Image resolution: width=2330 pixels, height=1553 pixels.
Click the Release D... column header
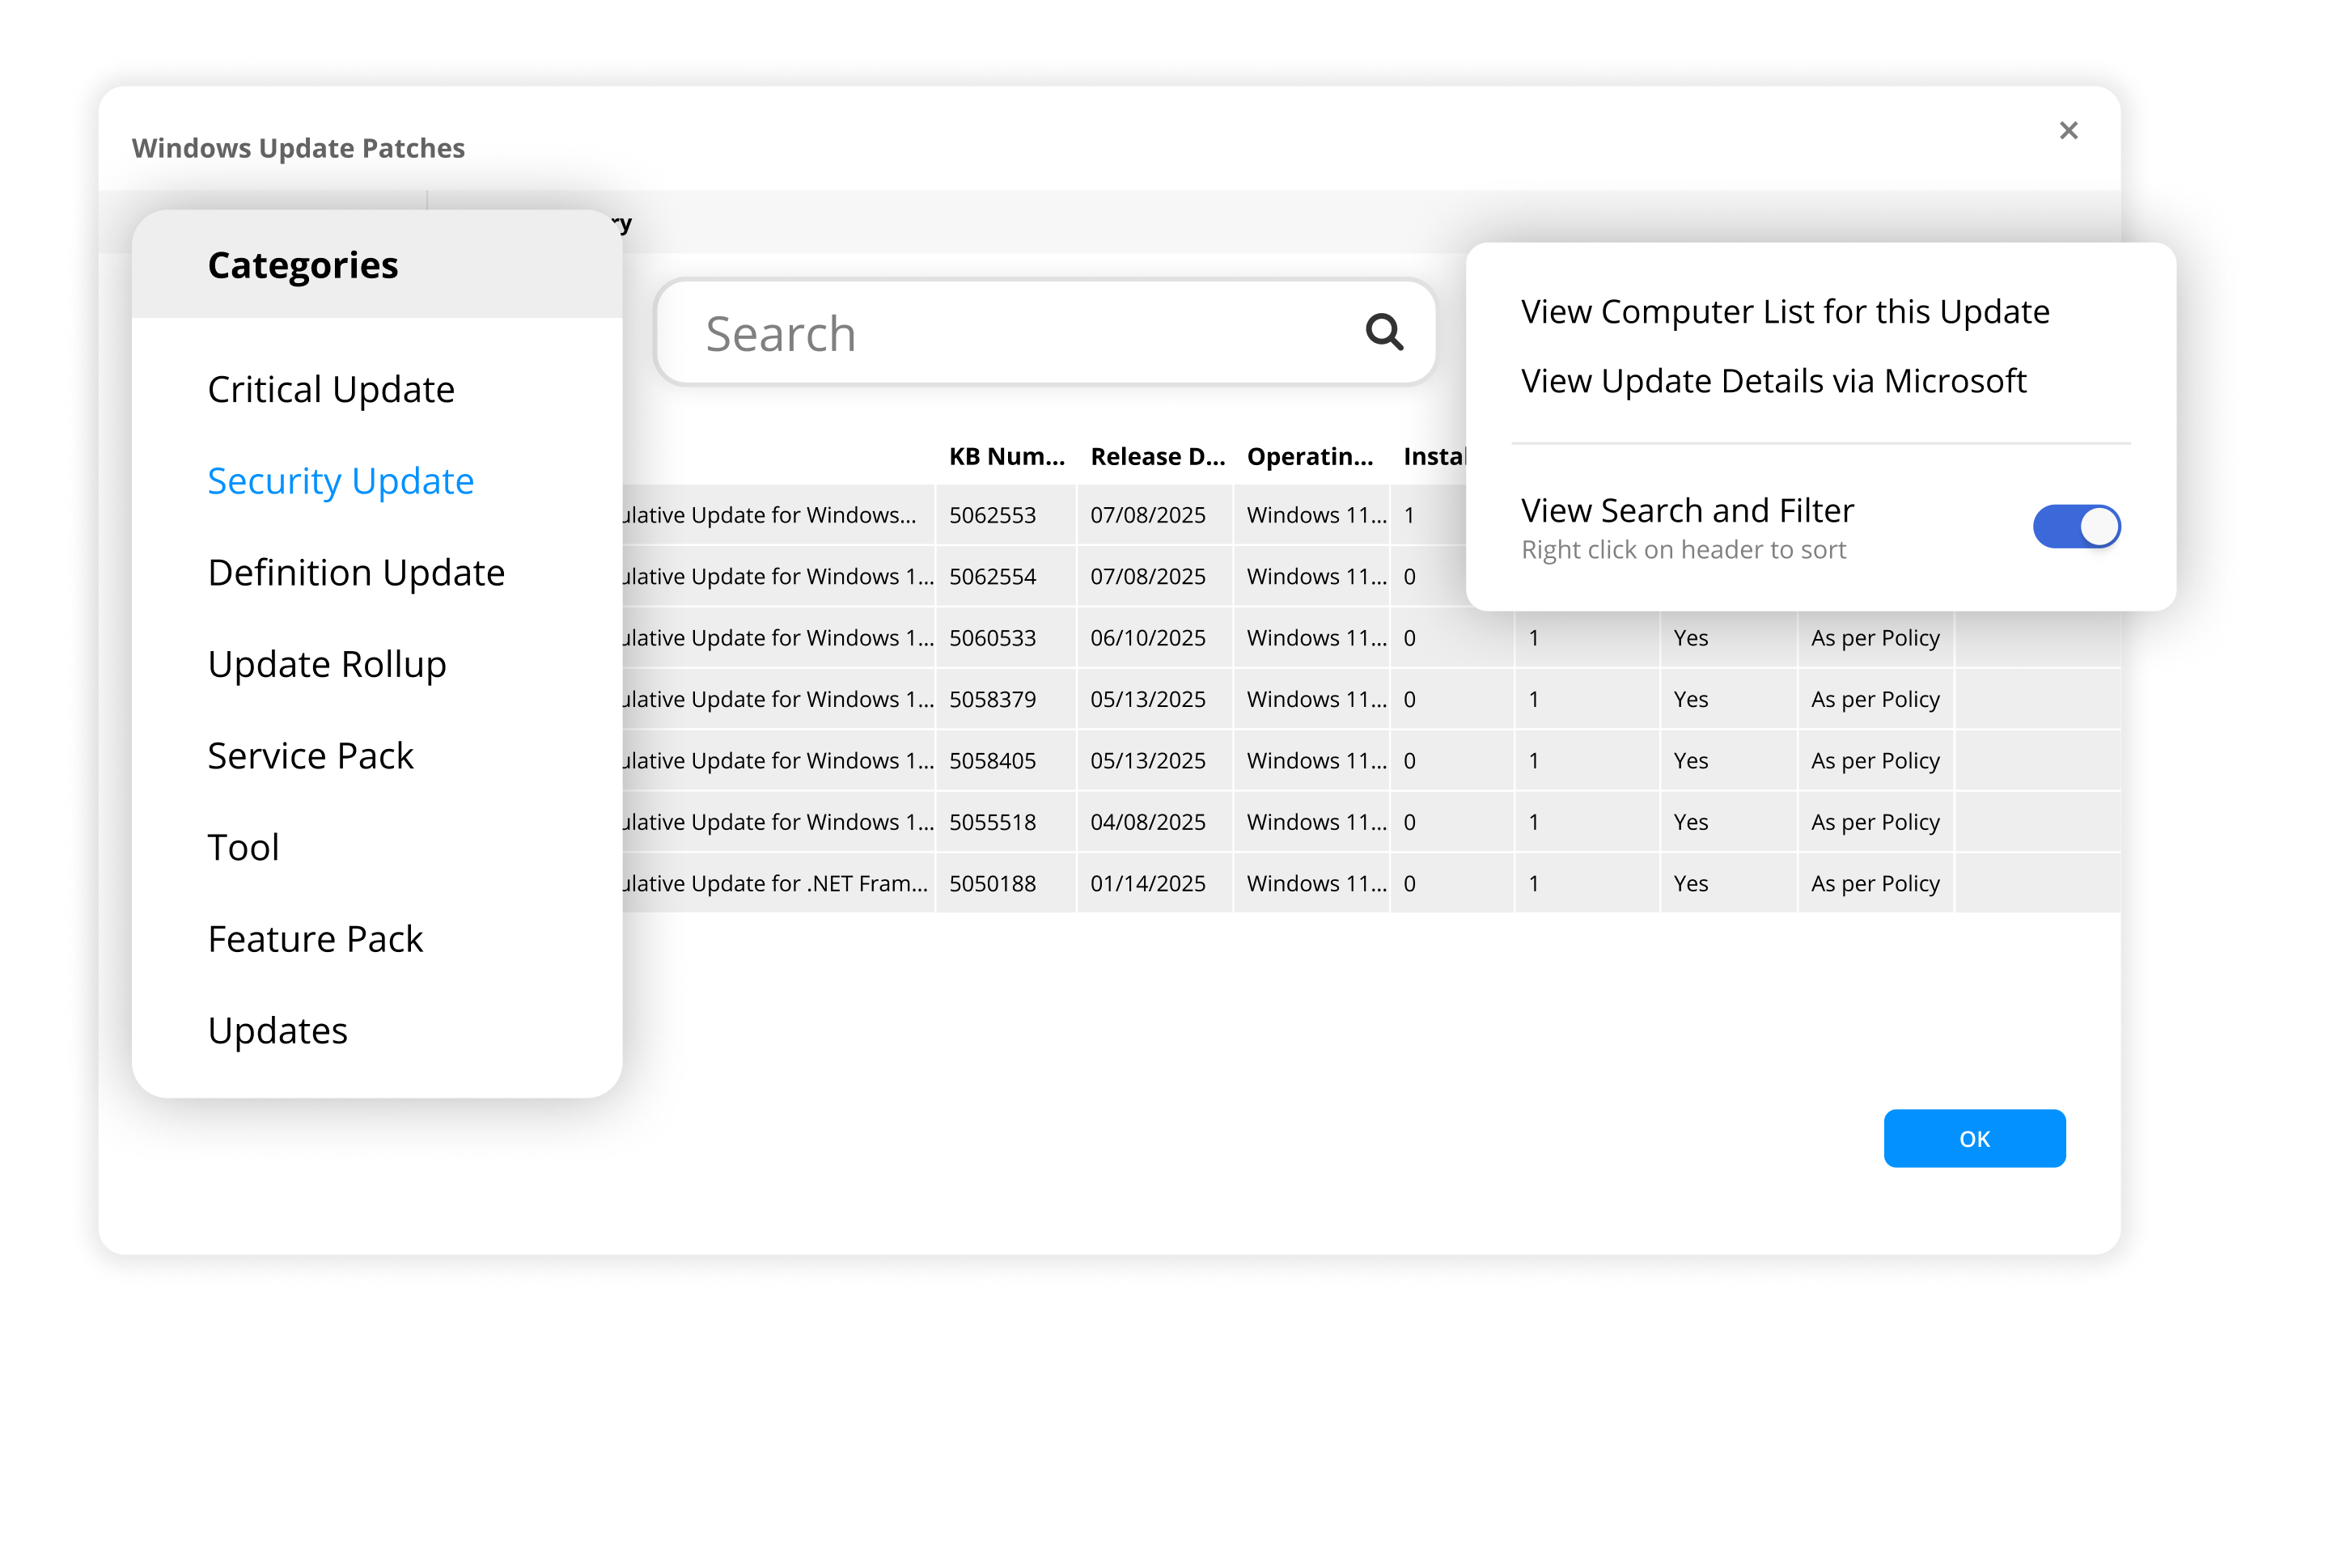pyautogui.click(x=1156, y=456)
